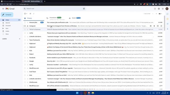This screenshot has height=95, width=170.
Task: Go to newer emails page arrow
Action: click(153, 14)
